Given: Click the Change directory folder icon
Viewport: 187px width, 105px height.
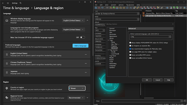Looking at the screenshot, I should click(111, 8).
